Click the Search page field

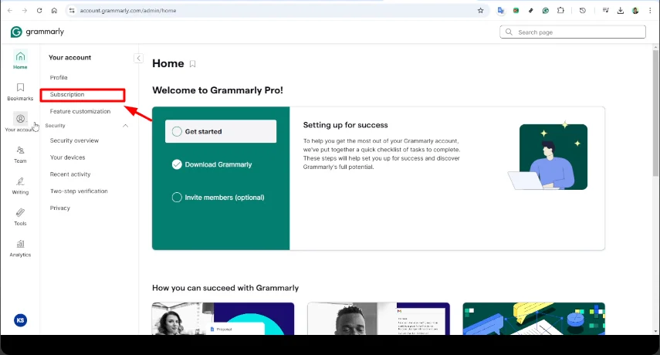[x=573, y=32]
